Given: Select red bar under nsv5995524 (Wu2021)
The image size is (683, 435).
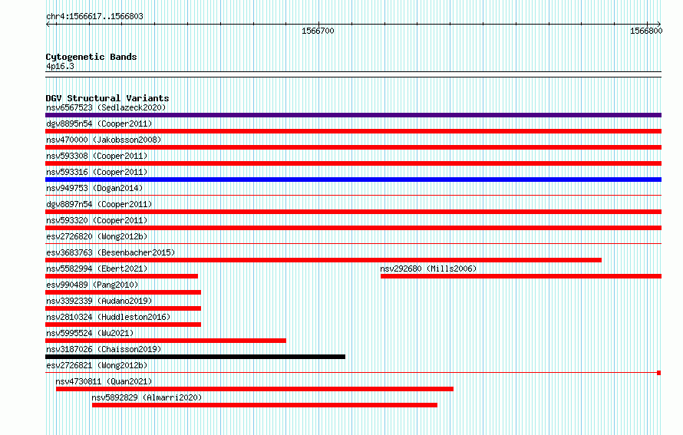Looking at the screenshot, I should pos(166,341).
